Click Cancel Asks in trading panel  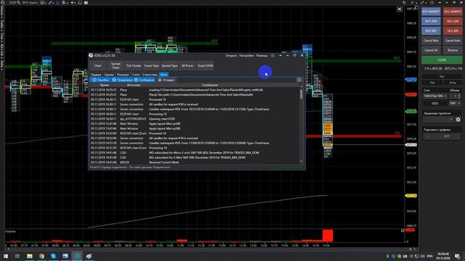tap(453, 41)
